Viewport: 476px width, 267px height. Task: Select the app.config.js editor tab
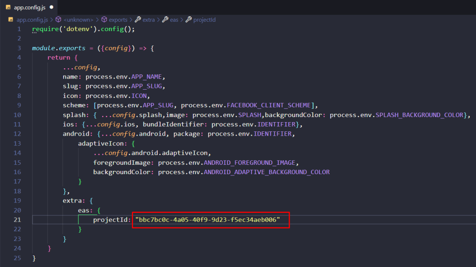pos(29,7)
